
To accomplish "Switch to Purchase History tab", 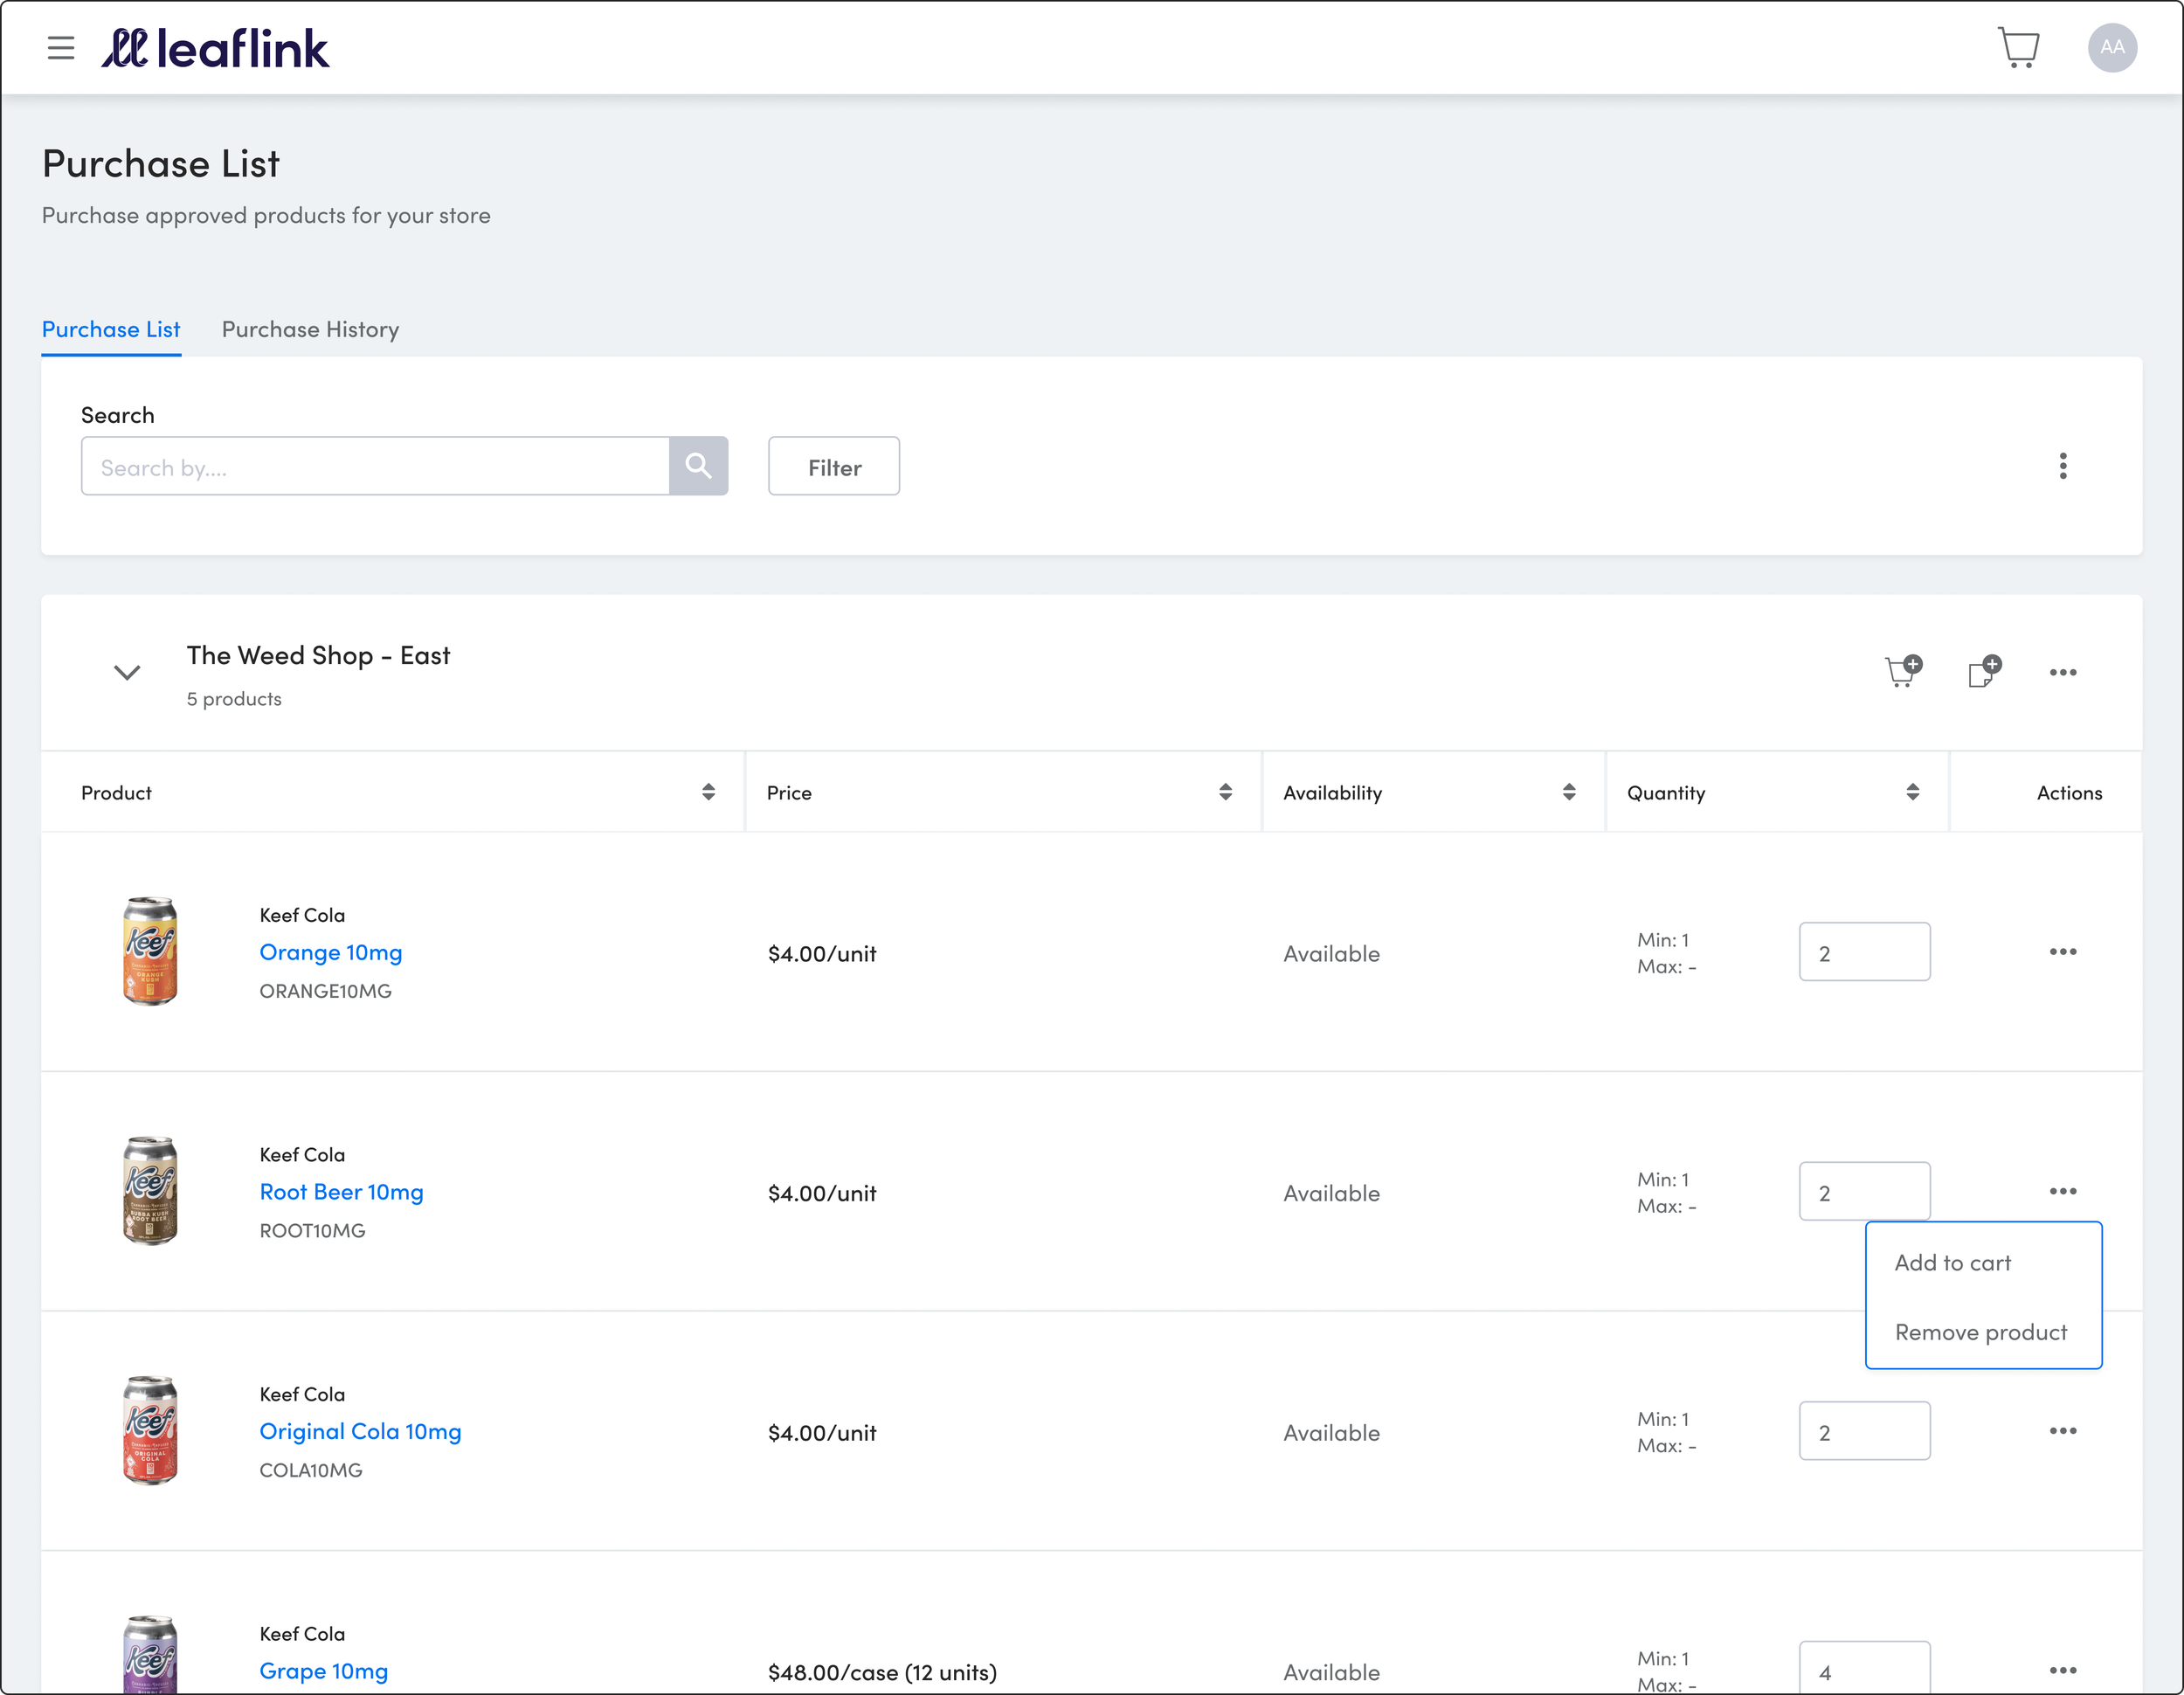I will 310,329.
